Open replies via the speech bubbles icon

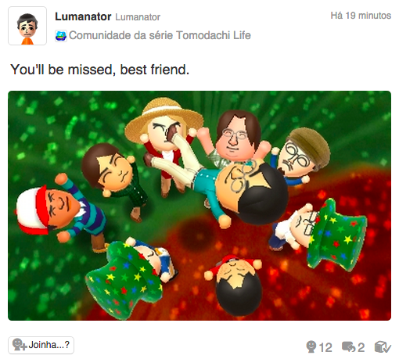pyautogui.click(x=349, y=347)
